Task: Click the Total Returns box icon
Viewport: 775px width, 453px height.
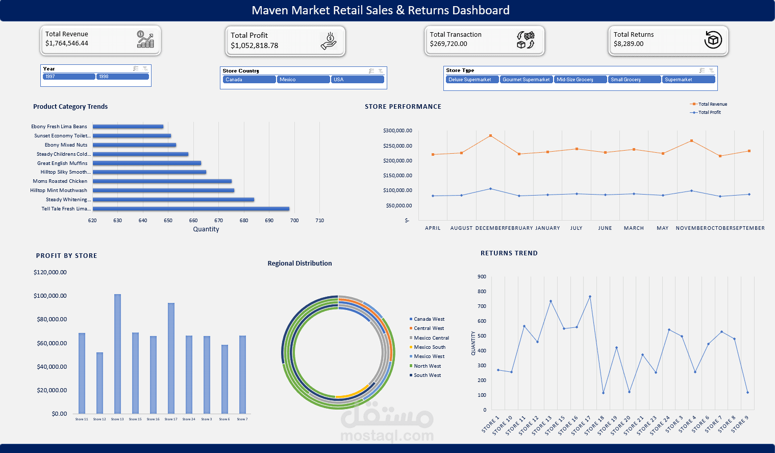Action: (713, 39)
